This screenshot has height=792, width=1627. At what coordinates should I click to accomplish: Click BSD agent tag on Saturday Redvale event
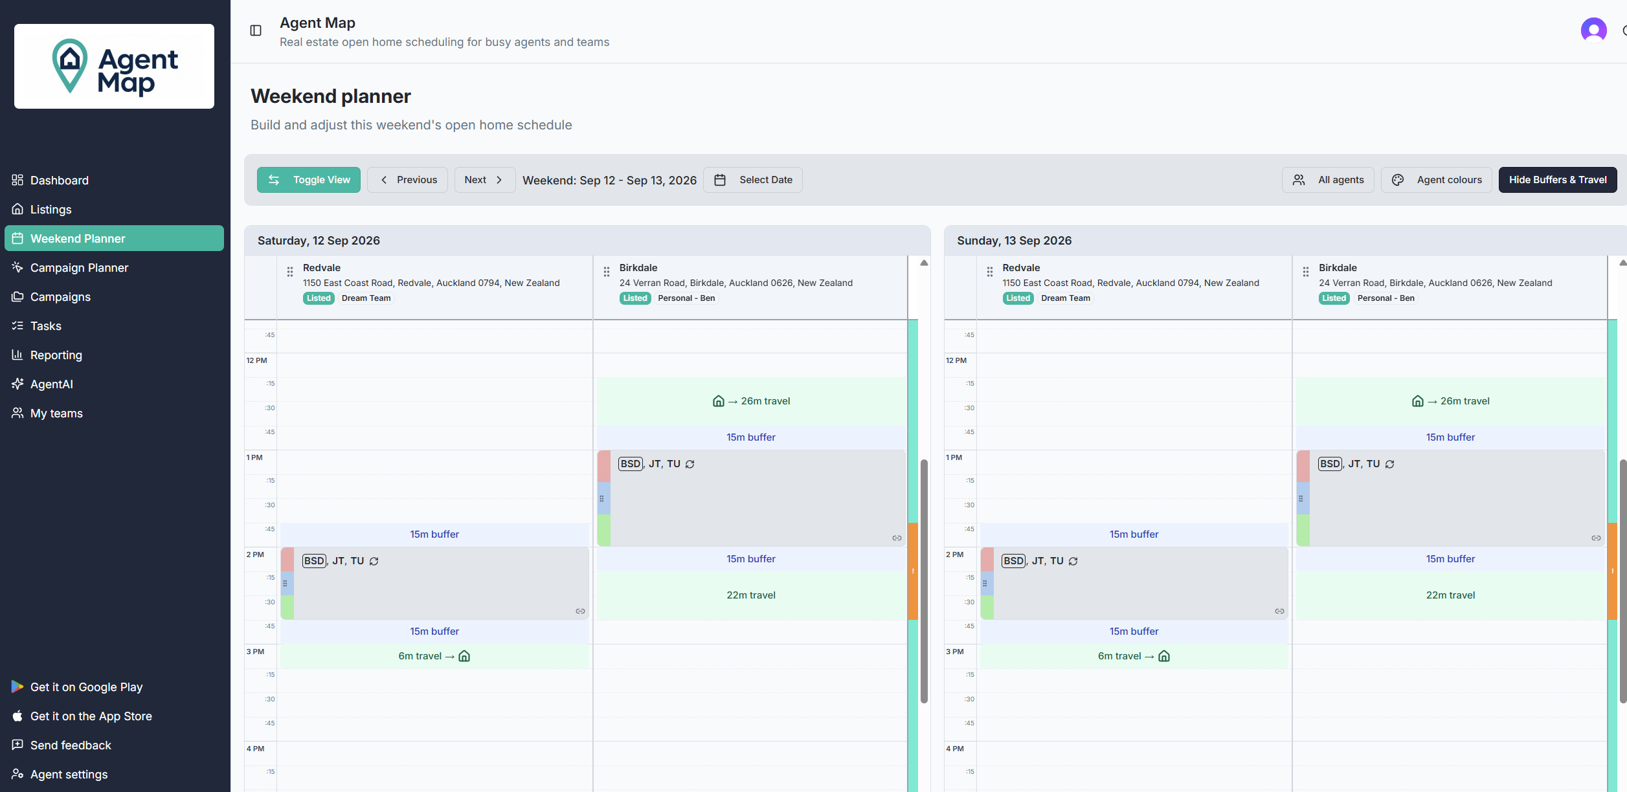315,561
